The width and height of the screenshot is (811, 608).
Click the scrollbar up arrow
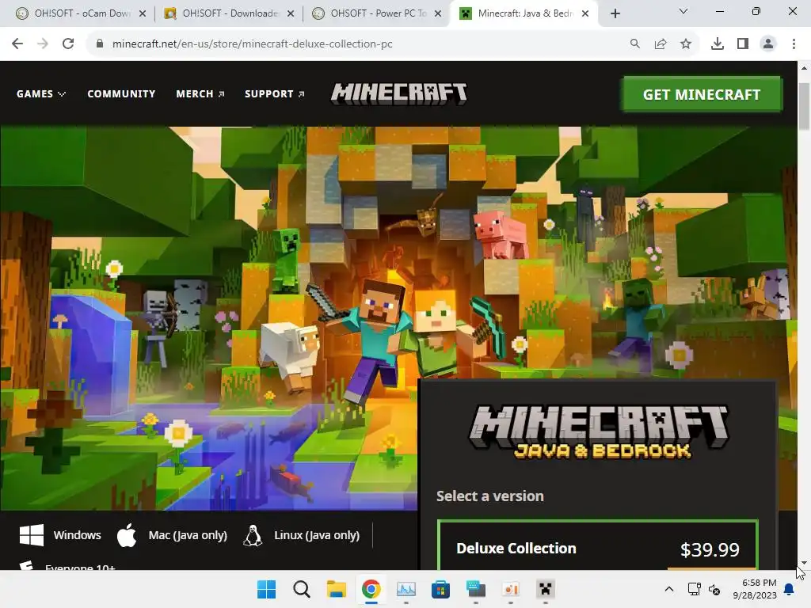pos(804,68)
